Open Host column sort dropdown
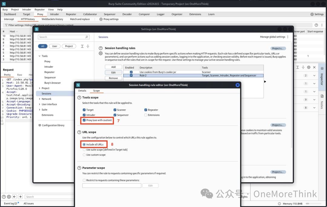Image resolution: width=327 pixels, height=207 pixels. click(x=17, y=32)
